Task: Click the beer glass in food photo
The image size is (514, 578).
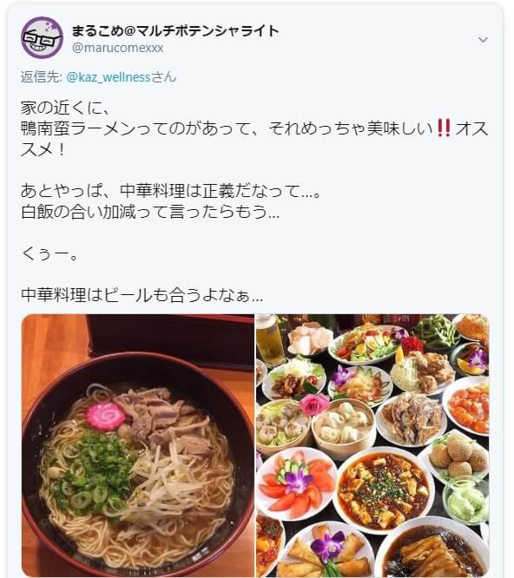Action: [x=269, y=340]
